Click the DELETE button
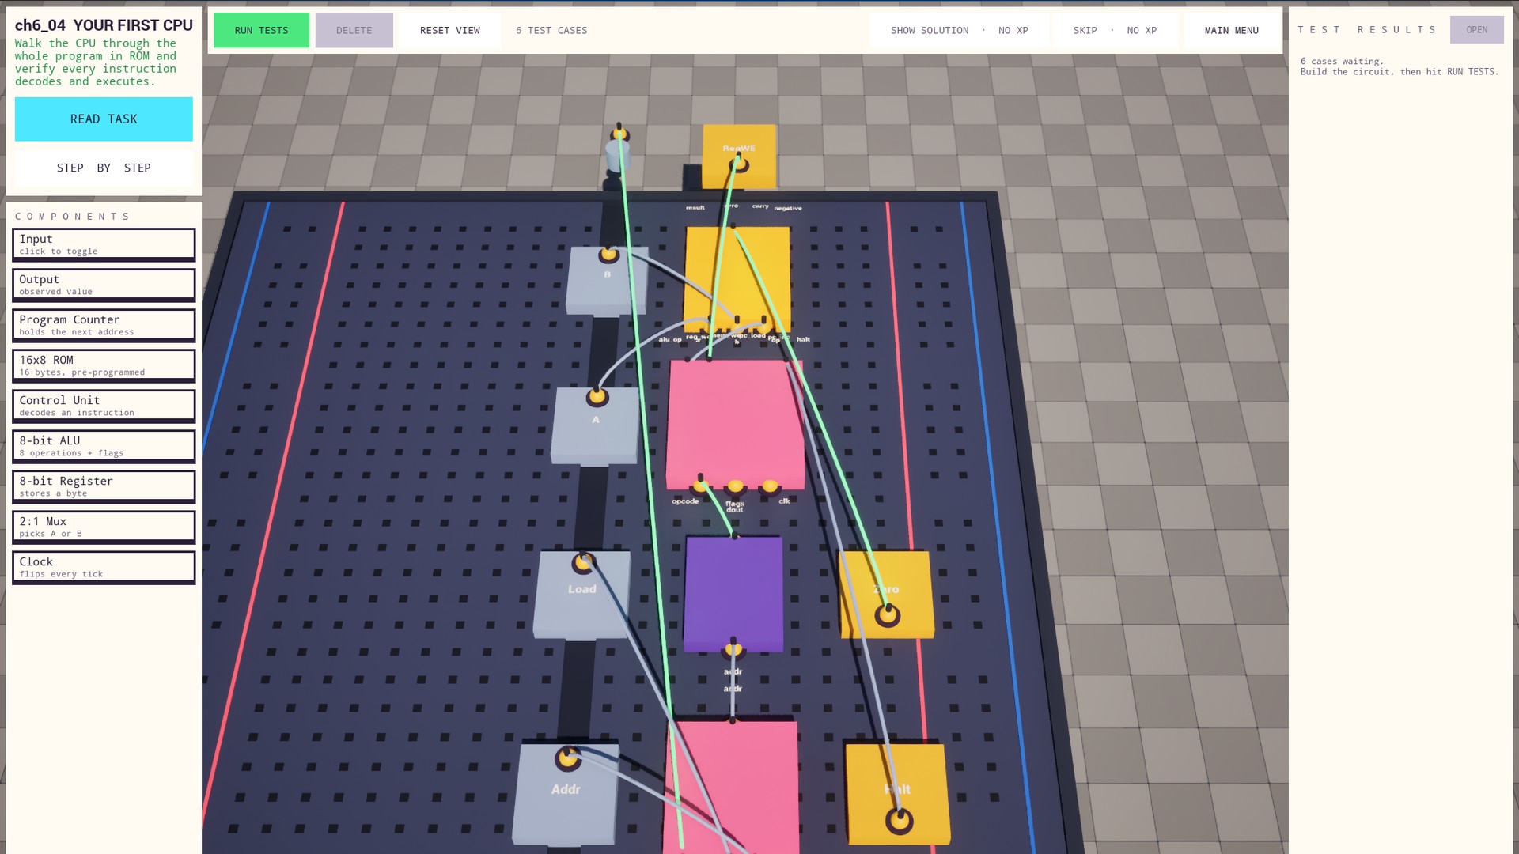 [354, 30]
